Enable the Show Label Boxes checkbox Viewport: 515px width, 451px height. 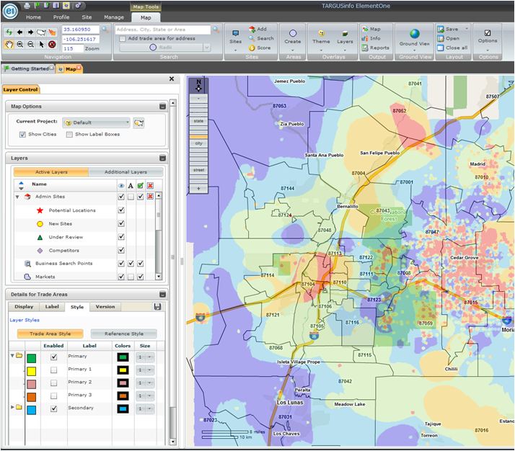coord(69,134)
